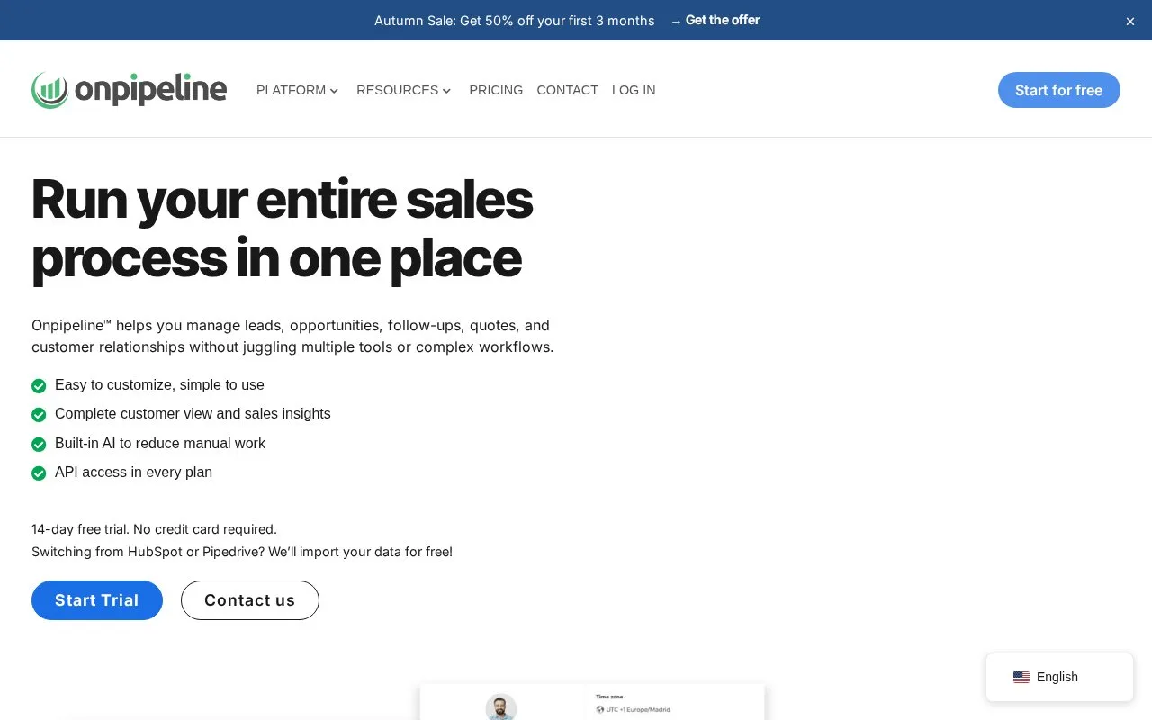This screenshot has width=1152, height=720.
Task: Select Log In in the navigation
Action: 634,90
